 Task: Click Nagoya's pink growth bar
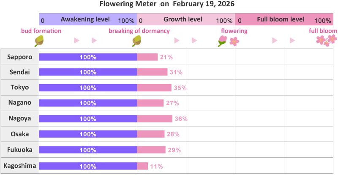point(155,119)
